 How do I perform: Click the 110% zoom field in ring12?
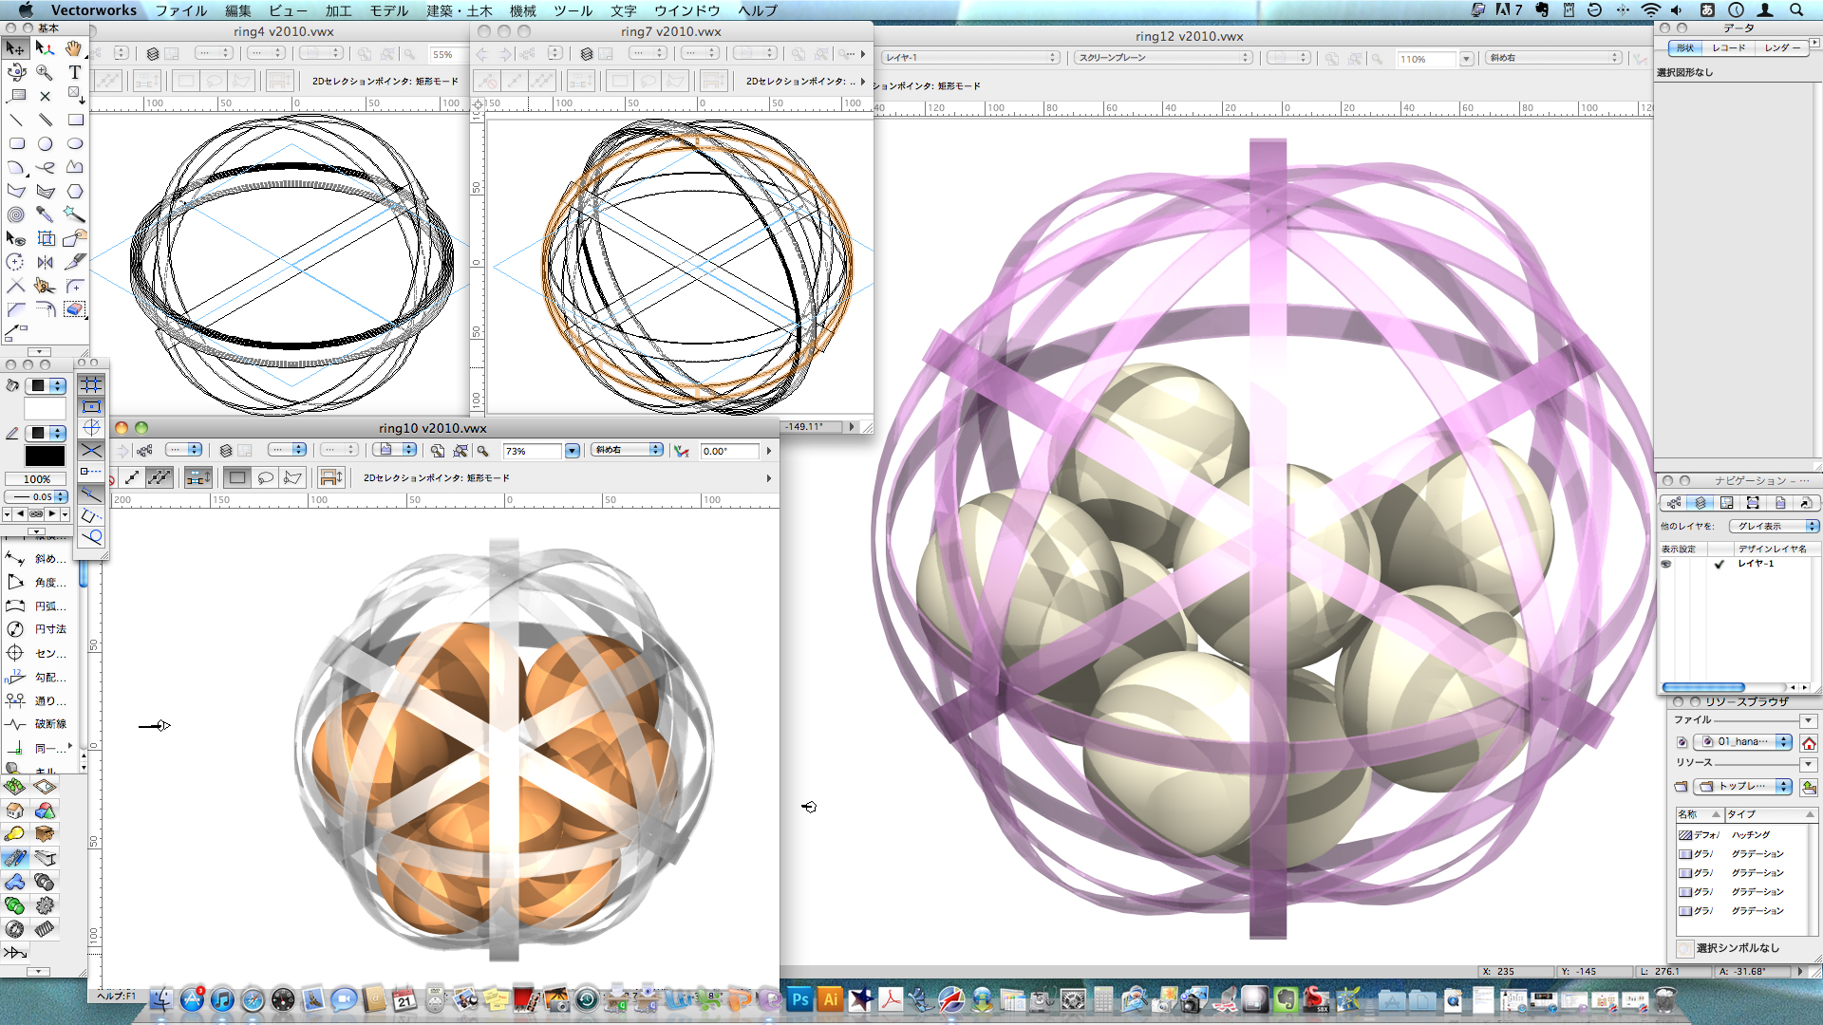tap(1425, 59)
